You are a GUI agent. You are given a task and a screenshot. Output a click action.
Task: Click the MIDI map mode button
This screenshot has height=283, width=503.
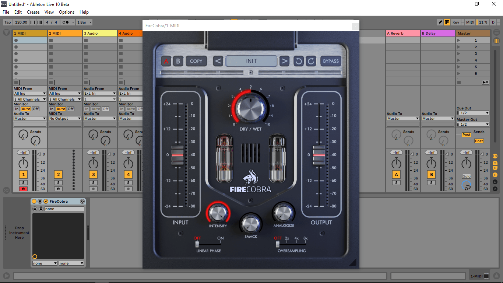coord(470,22)
